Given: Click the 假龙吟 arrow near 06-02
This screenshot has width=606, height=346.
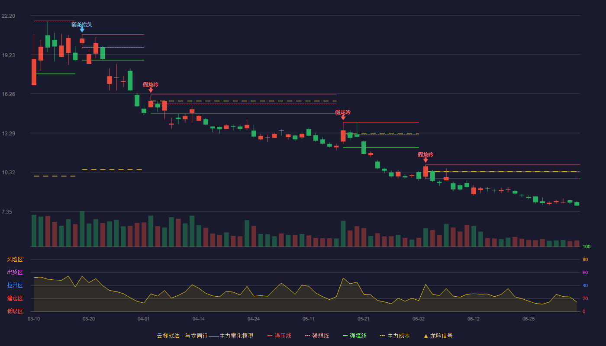Looking at the screenshot, I should coord(425,160).
